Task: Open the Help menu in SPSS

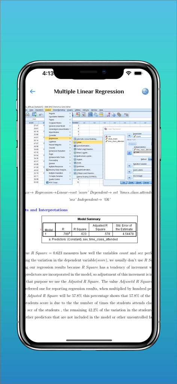Action: point(101,110)
